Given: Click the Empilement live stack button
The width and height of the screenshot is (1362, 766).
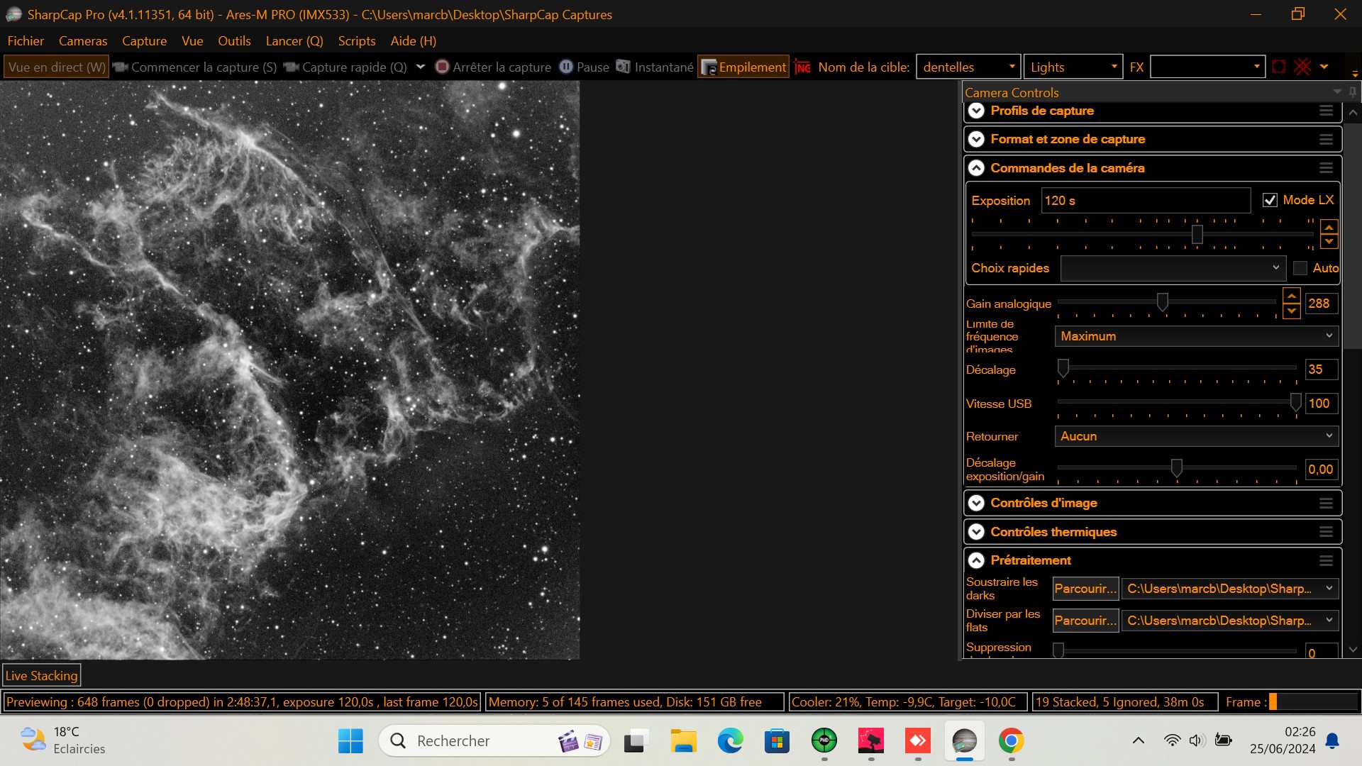Looking at the screenshot, I should pyautogui.click(x=743, y=67).
